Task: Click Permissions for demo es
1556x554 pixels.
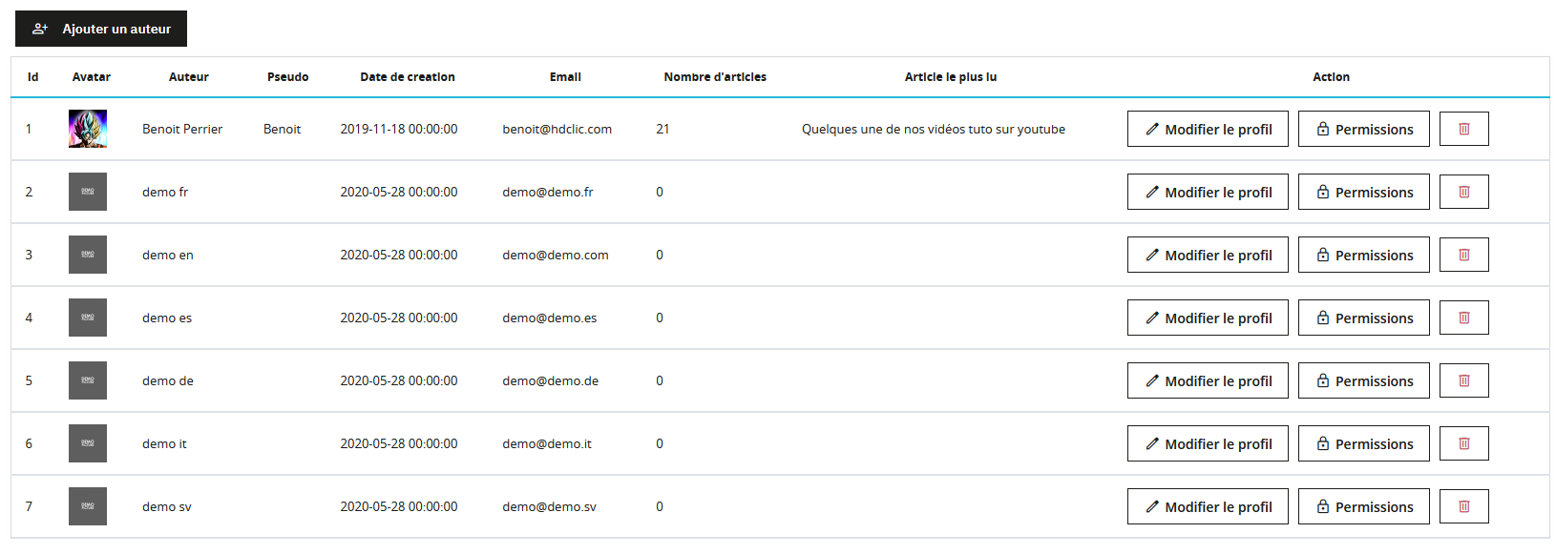Action: click(x=1364, y=318)
